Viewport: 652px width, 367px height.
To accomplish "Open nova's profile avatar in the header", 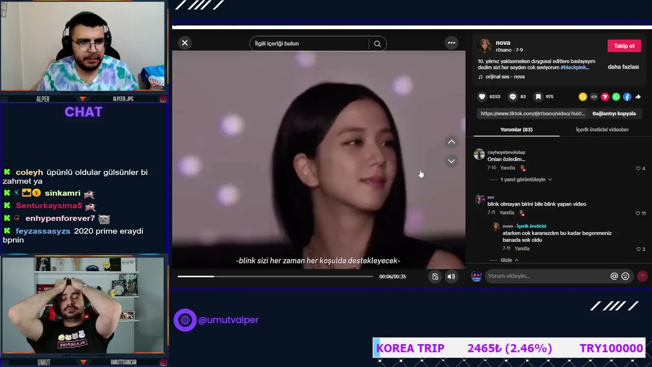I will (485, 45).
